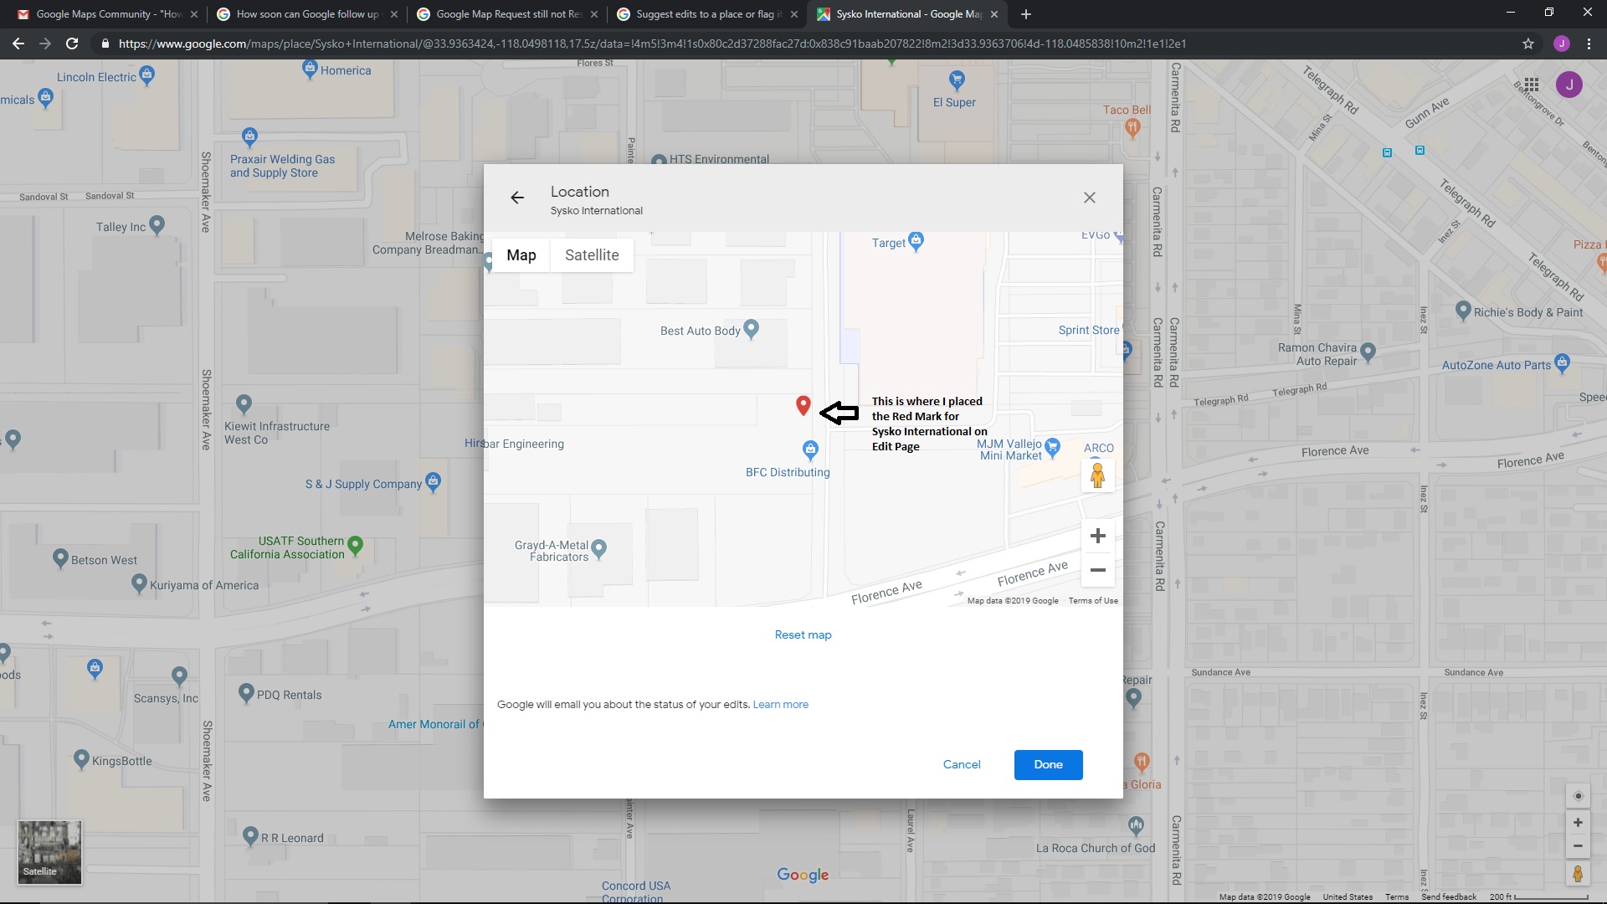Zoom out using dialog minus button
This screenshot has height=904, width=1607.
(1097, 571)
